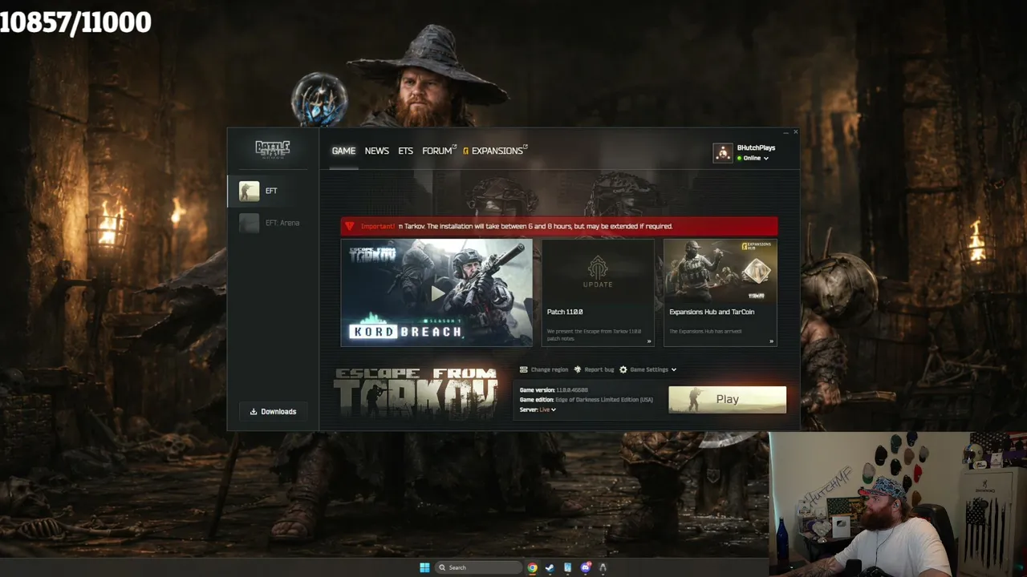Open Discord from the taskbar
The width and height of the screenshot is (1027, 577).
(x=586, y=567)
